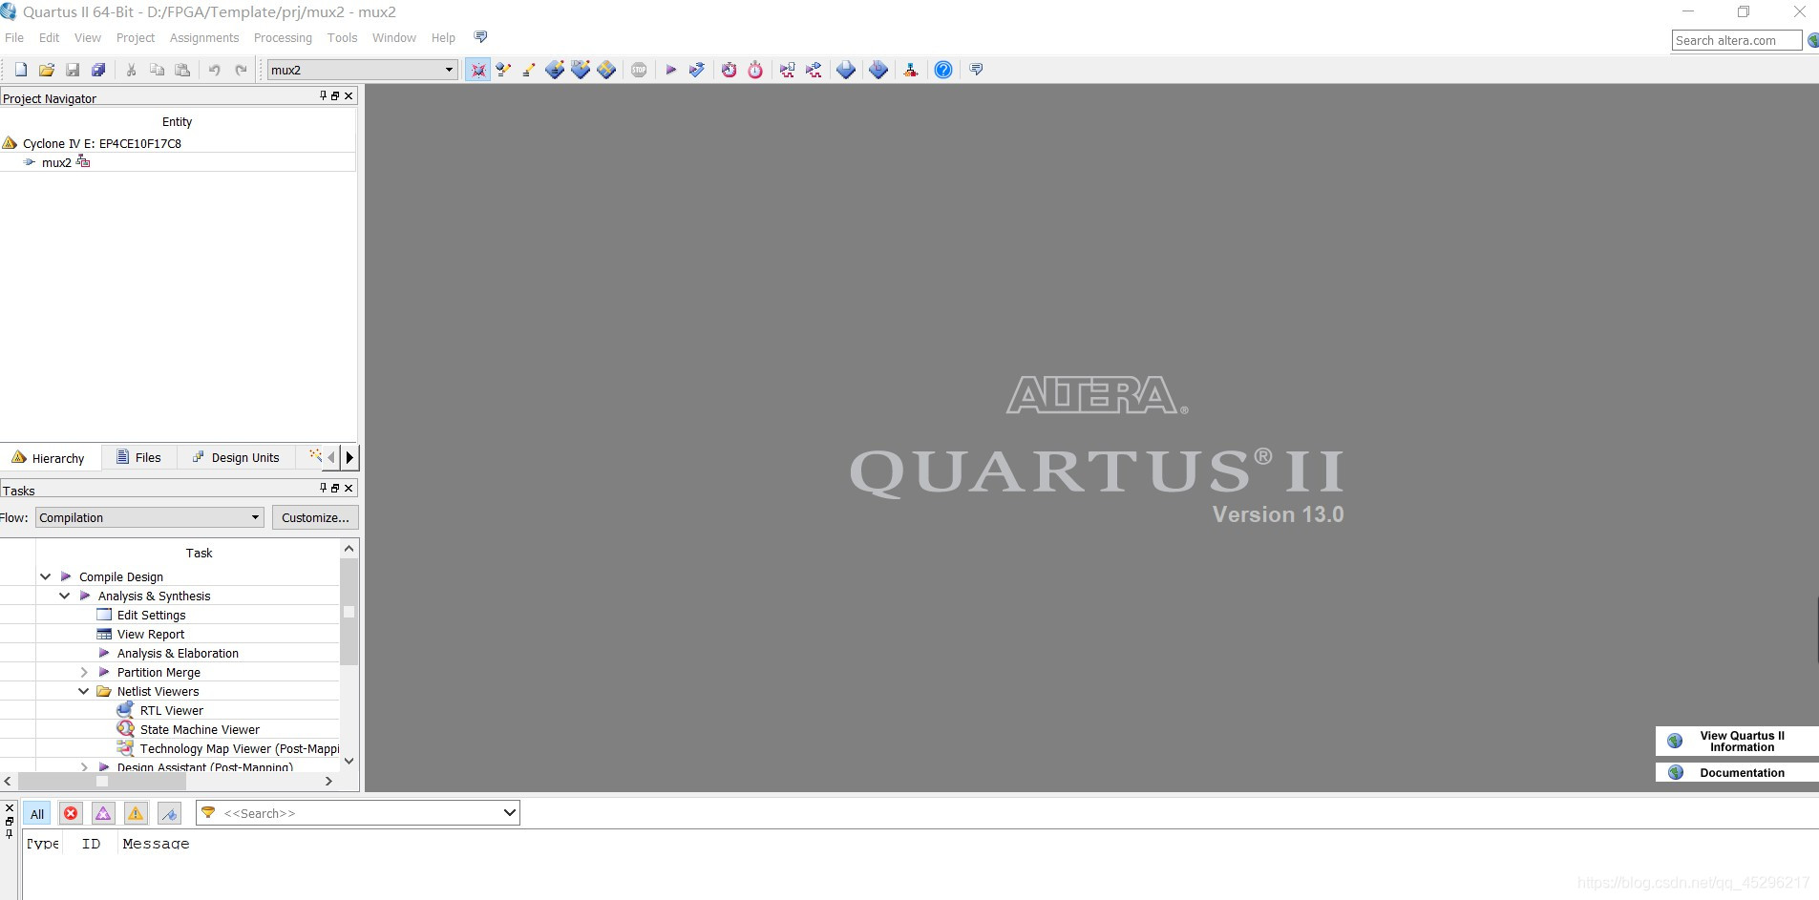The image size is (1819, 900).
Task: Close the Messages panel
Action: (x=10, y=808)
